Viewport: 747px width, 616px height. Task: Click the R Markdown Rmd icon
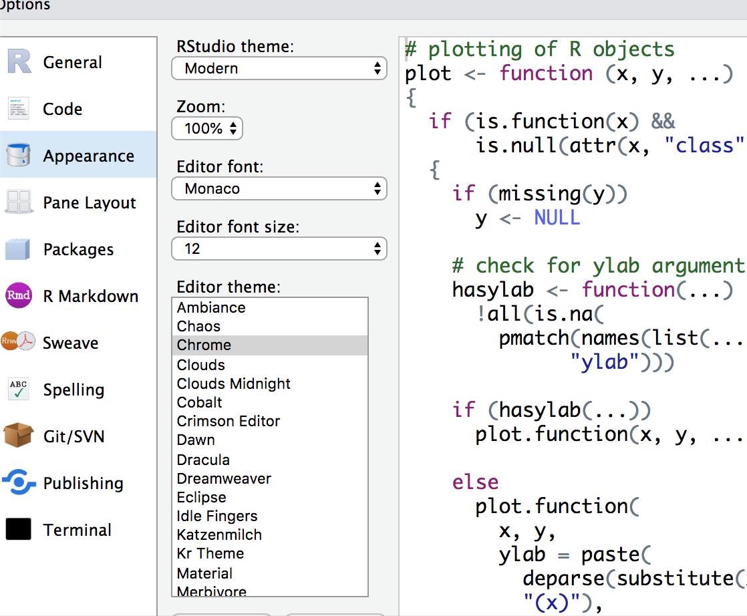click(19, 296)
